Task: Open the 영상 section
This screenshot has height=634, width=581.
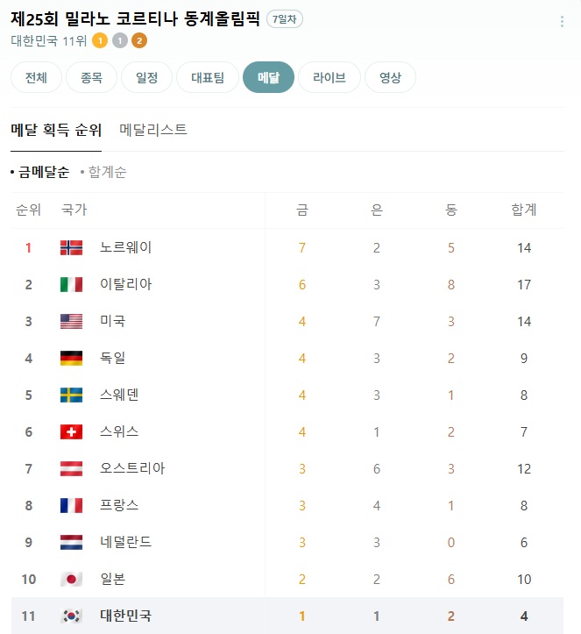Action: pos(390,77)
